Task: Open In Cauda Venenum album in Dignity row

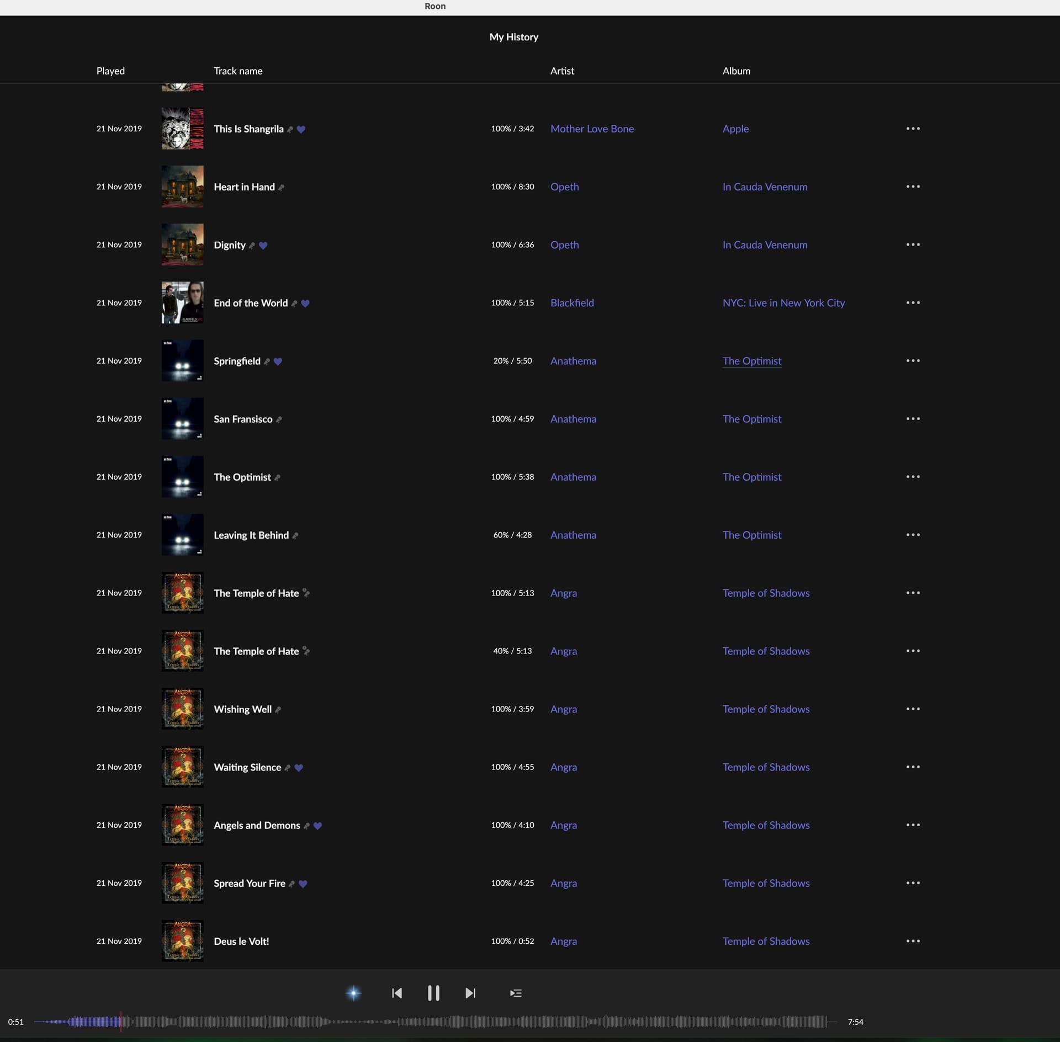Action: 765,244
